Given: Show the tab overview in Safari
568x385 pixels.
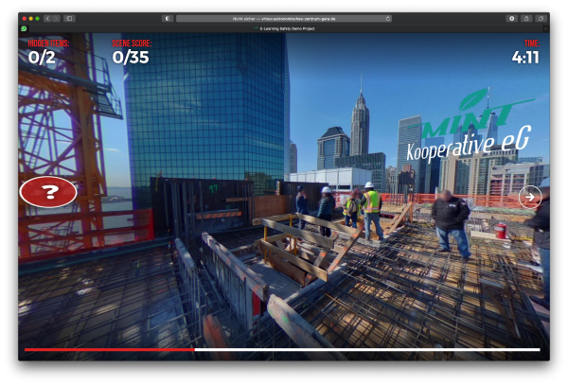Looking at the screenshot, I should [x=541, y=18].
